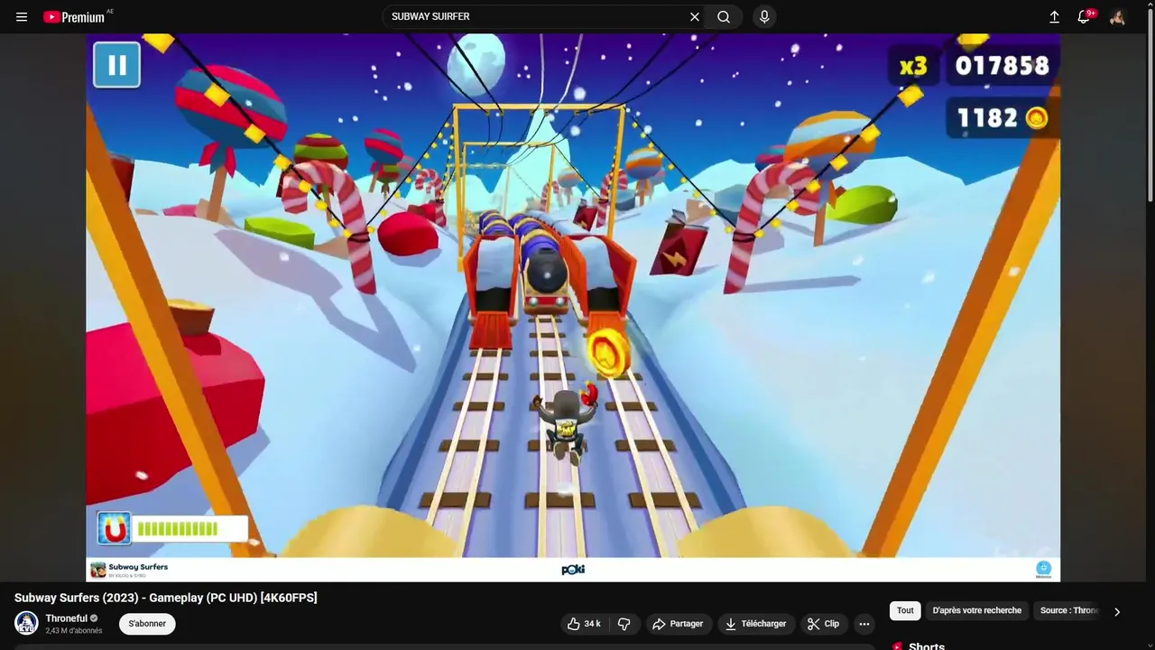
Task: Click the Partager share button
Action: click(678, 624)
